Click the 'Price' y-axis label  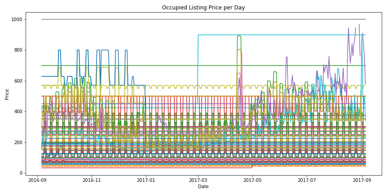pos(7,94)
